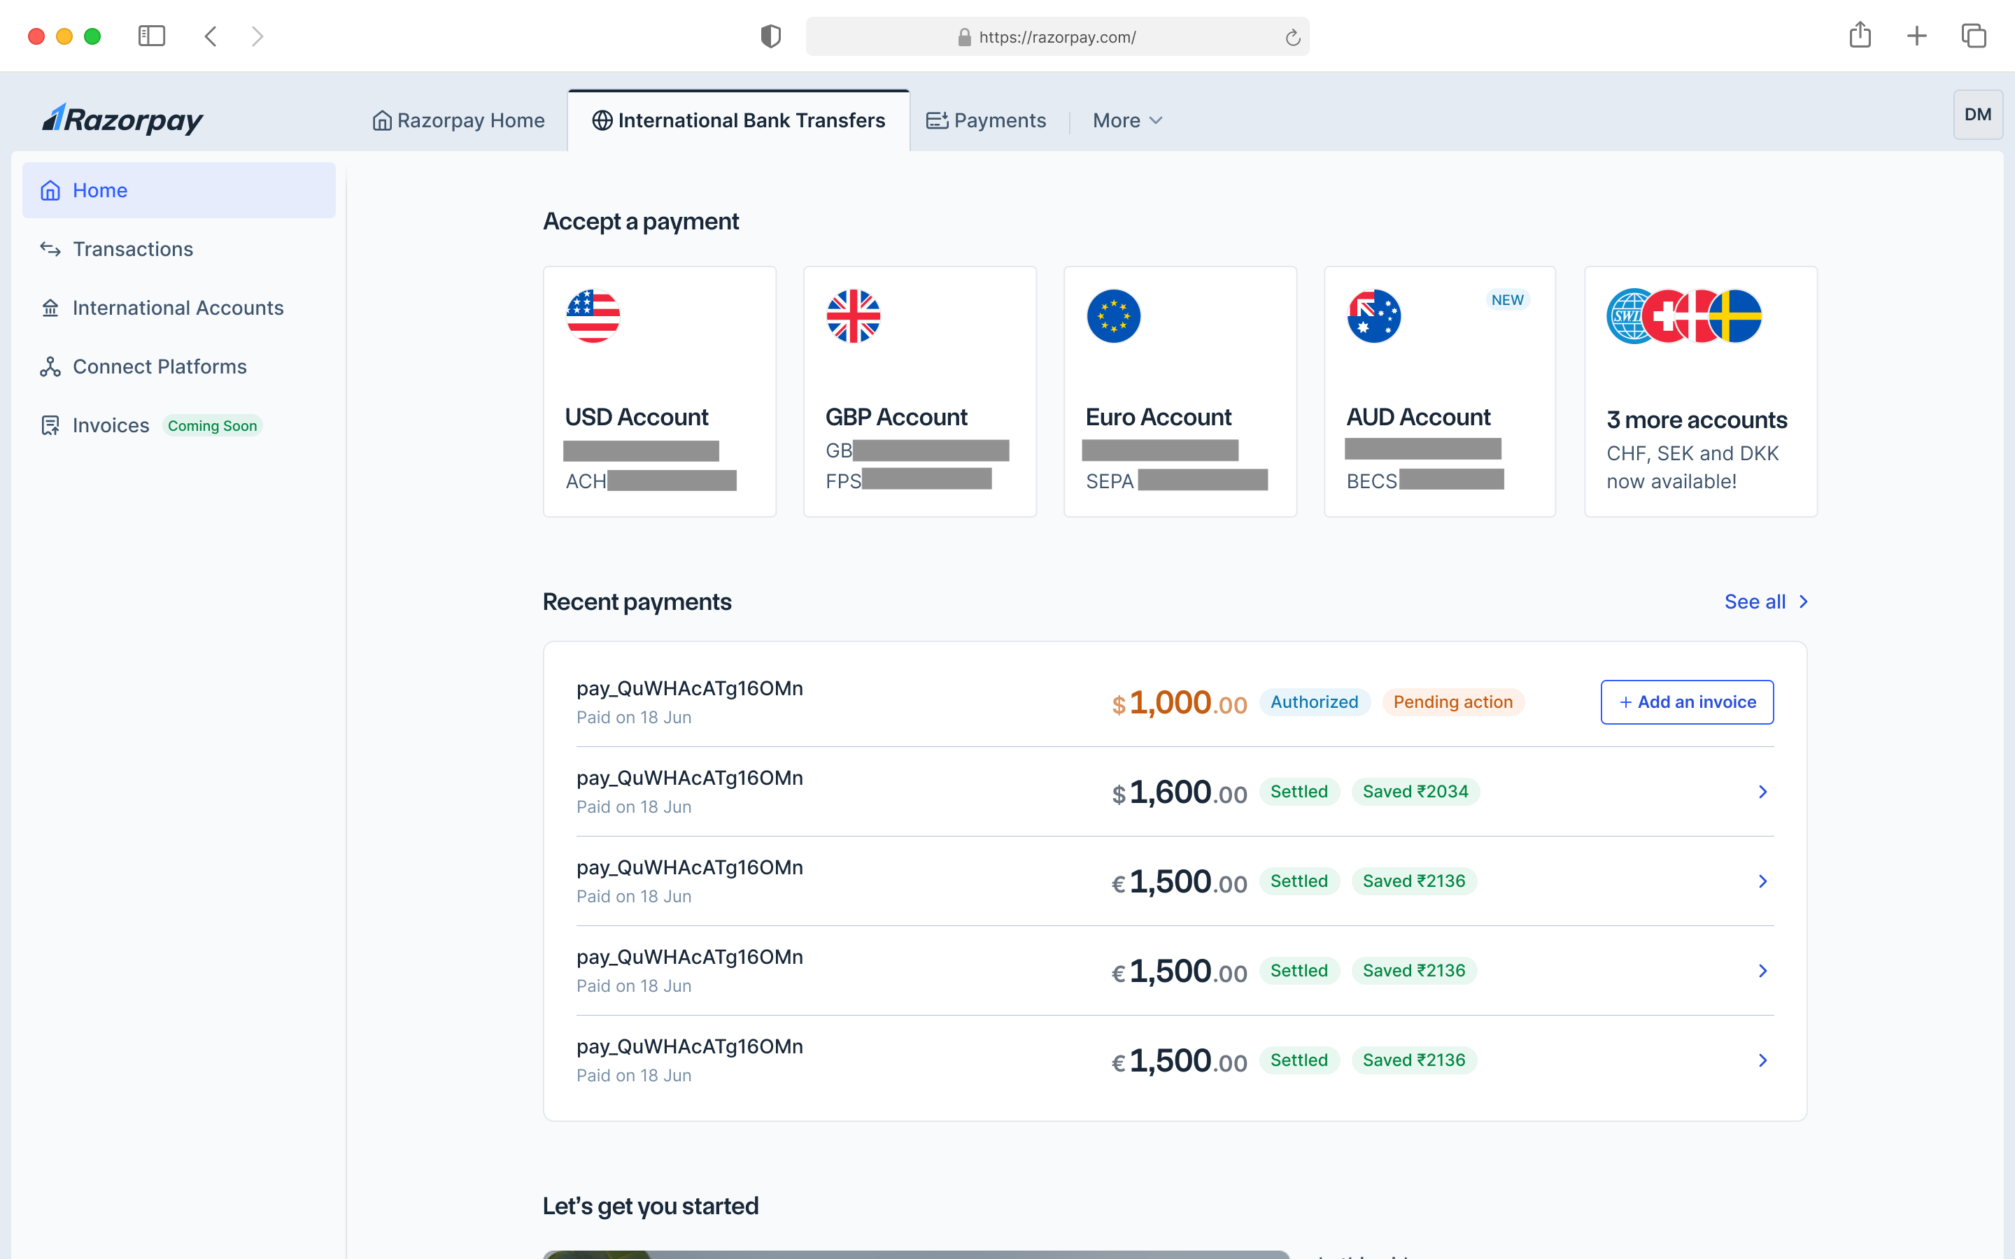Select the Home icon in the sidebar
The height and width of the screenshot is (1259, 2015).
(50, 190)
